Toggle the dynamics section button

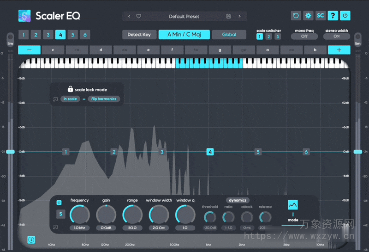coord(238,200)
